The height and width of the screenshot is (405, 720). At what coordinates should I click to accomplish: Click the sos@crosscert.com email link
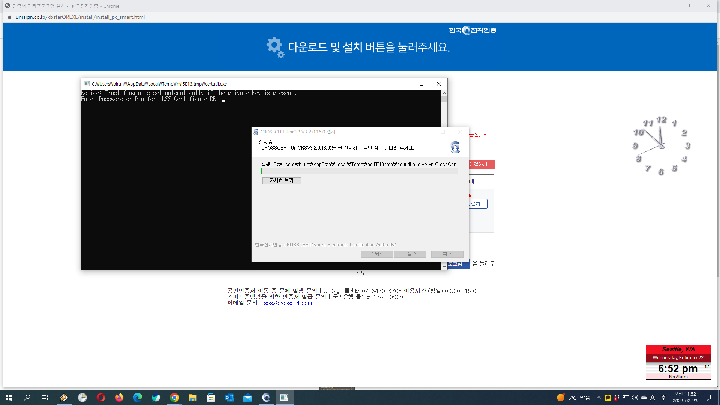click(288, 303)
